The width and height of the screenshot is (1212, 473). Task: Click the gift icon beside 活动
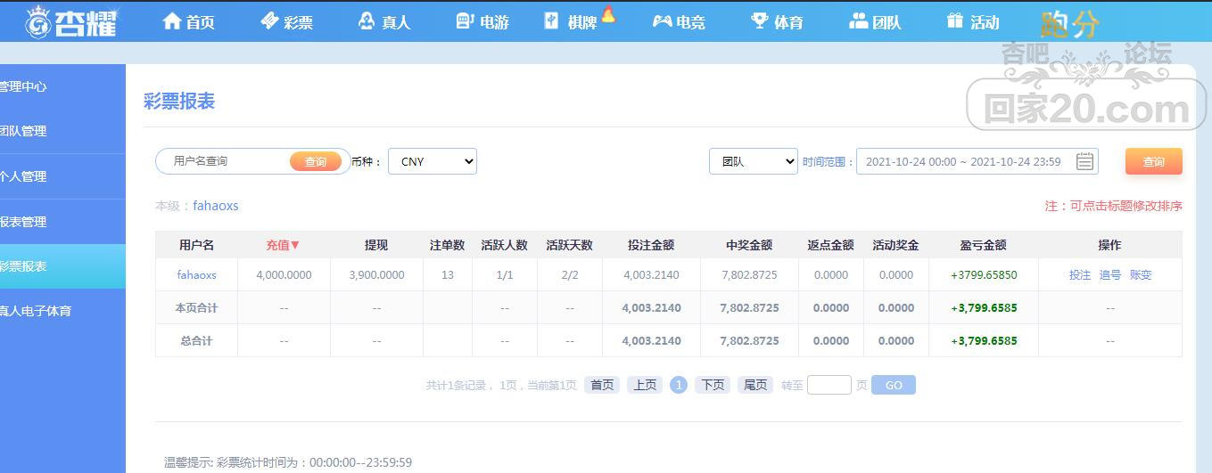955,20
